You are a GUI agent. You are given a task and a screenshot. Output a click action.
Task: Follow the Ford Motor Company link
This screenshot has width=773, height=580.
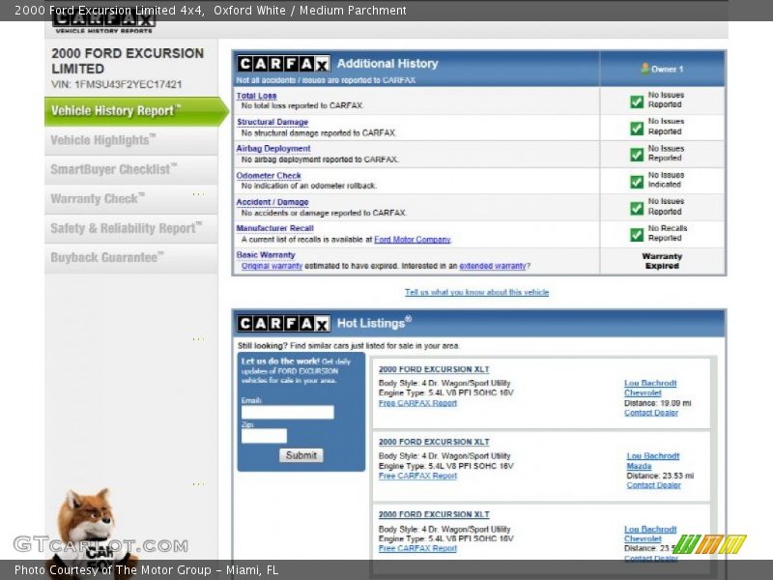pos(413,240)
